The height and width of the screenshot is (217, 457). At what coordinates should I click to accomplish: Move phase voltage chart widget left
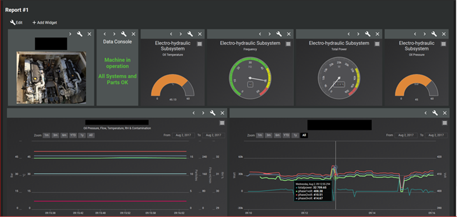[425, 113]
